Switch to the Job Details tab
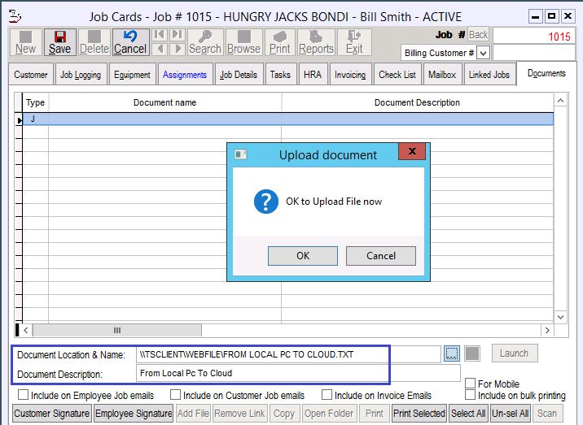Viewport: 583px width, 425px height. point(238,75)
